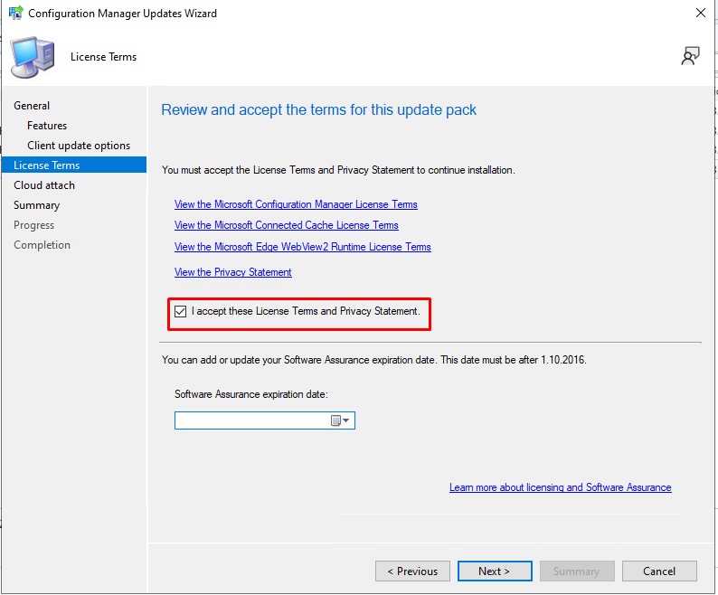This screenshot has height=595, width=718.
Task: Click the Next button
Action: pyautogui.click(x=494, y=571)
